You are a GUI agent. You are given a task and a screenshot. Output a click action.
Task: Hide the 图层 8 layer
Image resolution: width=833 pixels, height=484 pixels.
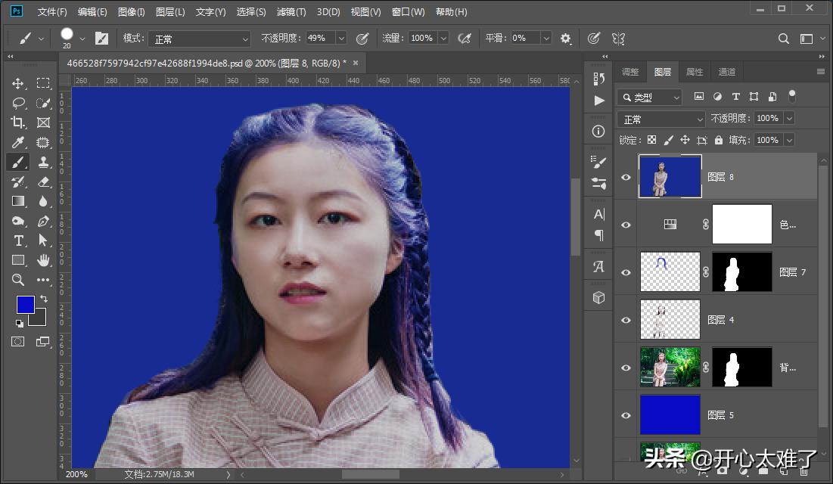[x=626, y=176]
